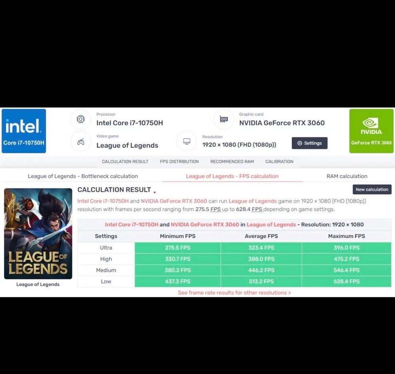Click the Maximum FPS column header
Image resolution: width=395 pixels, height=374 pixels.
346,236
